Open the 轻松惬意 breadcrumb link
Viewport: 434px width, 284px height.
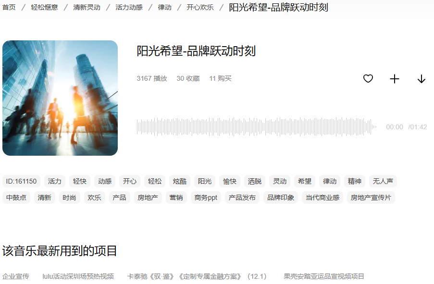pyautogui.click(x=44, y=7)
